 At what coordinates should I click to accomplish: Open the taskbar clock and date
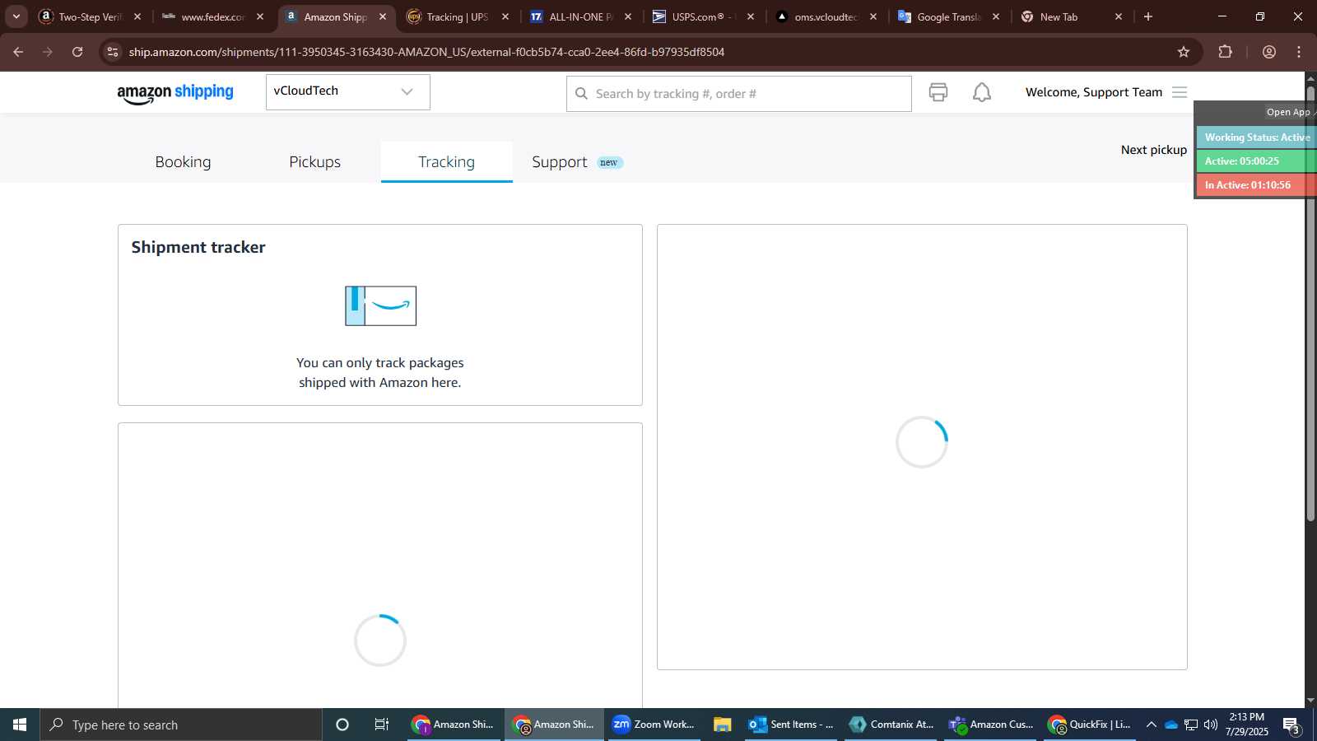click(1246, 725)
